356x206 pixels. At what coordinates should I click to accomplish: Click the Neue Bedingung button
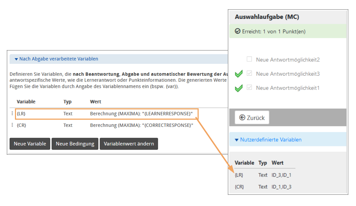pos(75,144)
